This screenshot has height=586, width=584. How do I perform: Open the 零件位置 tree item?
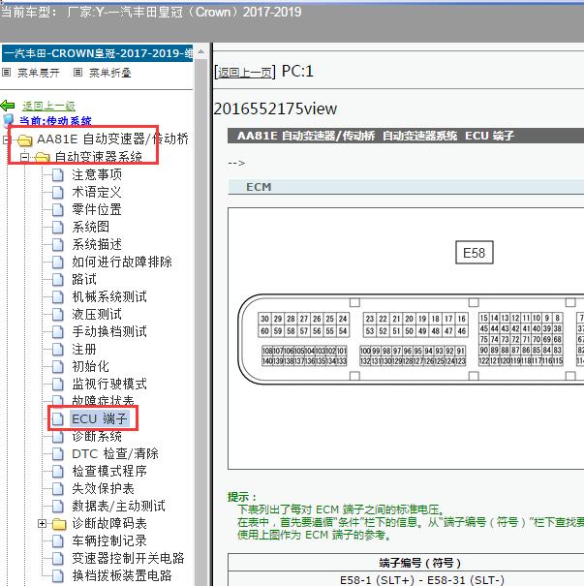pos(97,209)
